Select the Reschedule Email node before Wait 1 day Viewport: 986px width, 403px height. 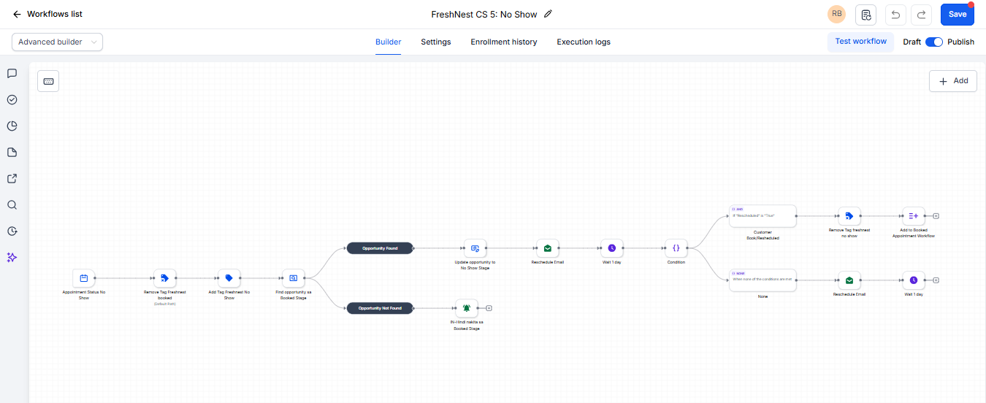[x=548, y=248]
